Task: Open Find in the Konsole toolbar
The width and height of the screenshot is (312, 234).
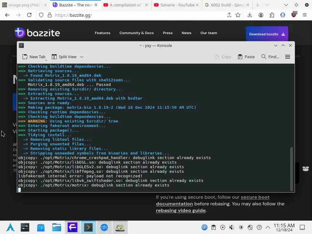Action: [x=271, y=57]
